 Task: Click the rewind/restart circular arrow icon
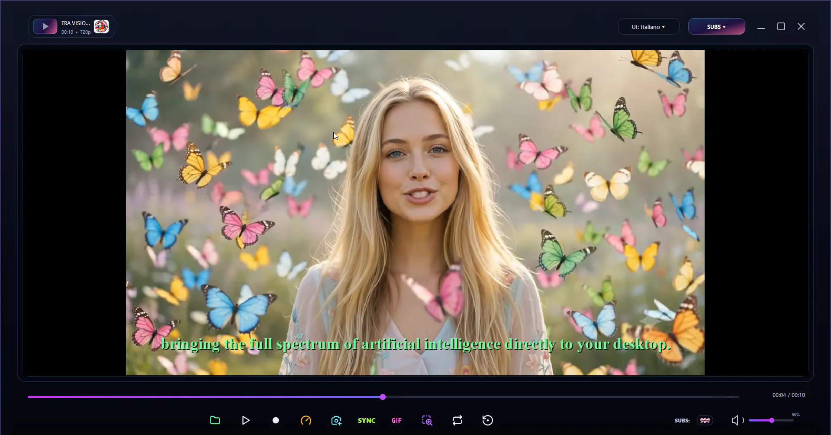click(x=488, y=420)
